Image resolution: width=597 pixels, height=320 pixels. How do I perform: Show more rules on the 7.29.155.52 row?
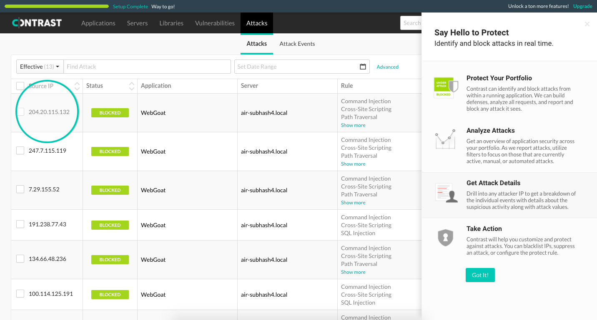353,202
